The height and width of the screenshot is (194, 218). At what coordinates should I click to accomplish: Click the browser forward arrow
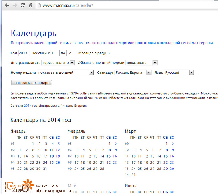tap(15, 5)
